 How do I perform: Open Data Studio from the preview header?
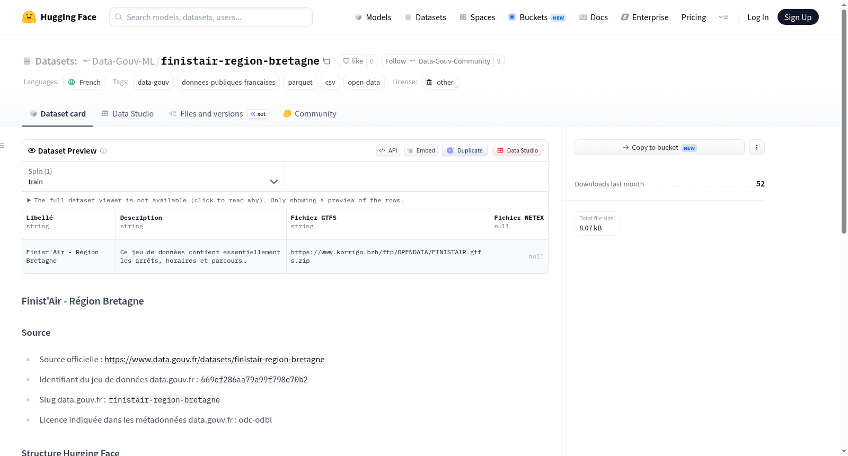click(517, 150)
